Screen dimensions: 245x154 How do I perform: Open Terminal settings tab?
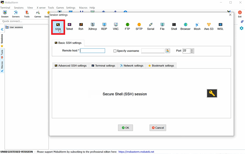point(103,66)
